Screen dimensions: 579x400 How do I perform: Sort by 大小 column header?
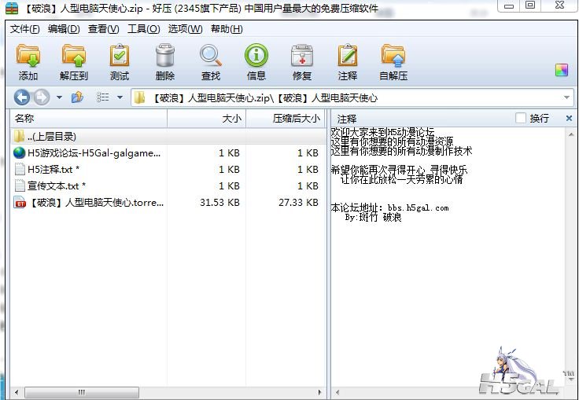click(x=206, y=119)
